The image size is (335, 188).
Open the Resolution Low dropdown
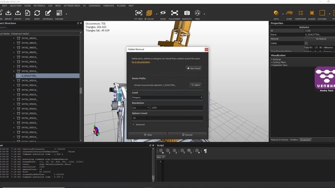[x=141, y=108]
